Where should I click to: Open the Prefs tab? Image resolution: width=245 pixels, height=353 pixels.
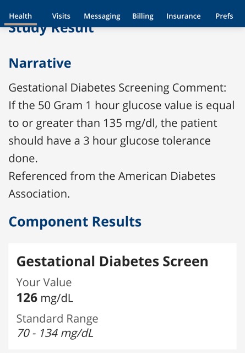coord(224,16)
